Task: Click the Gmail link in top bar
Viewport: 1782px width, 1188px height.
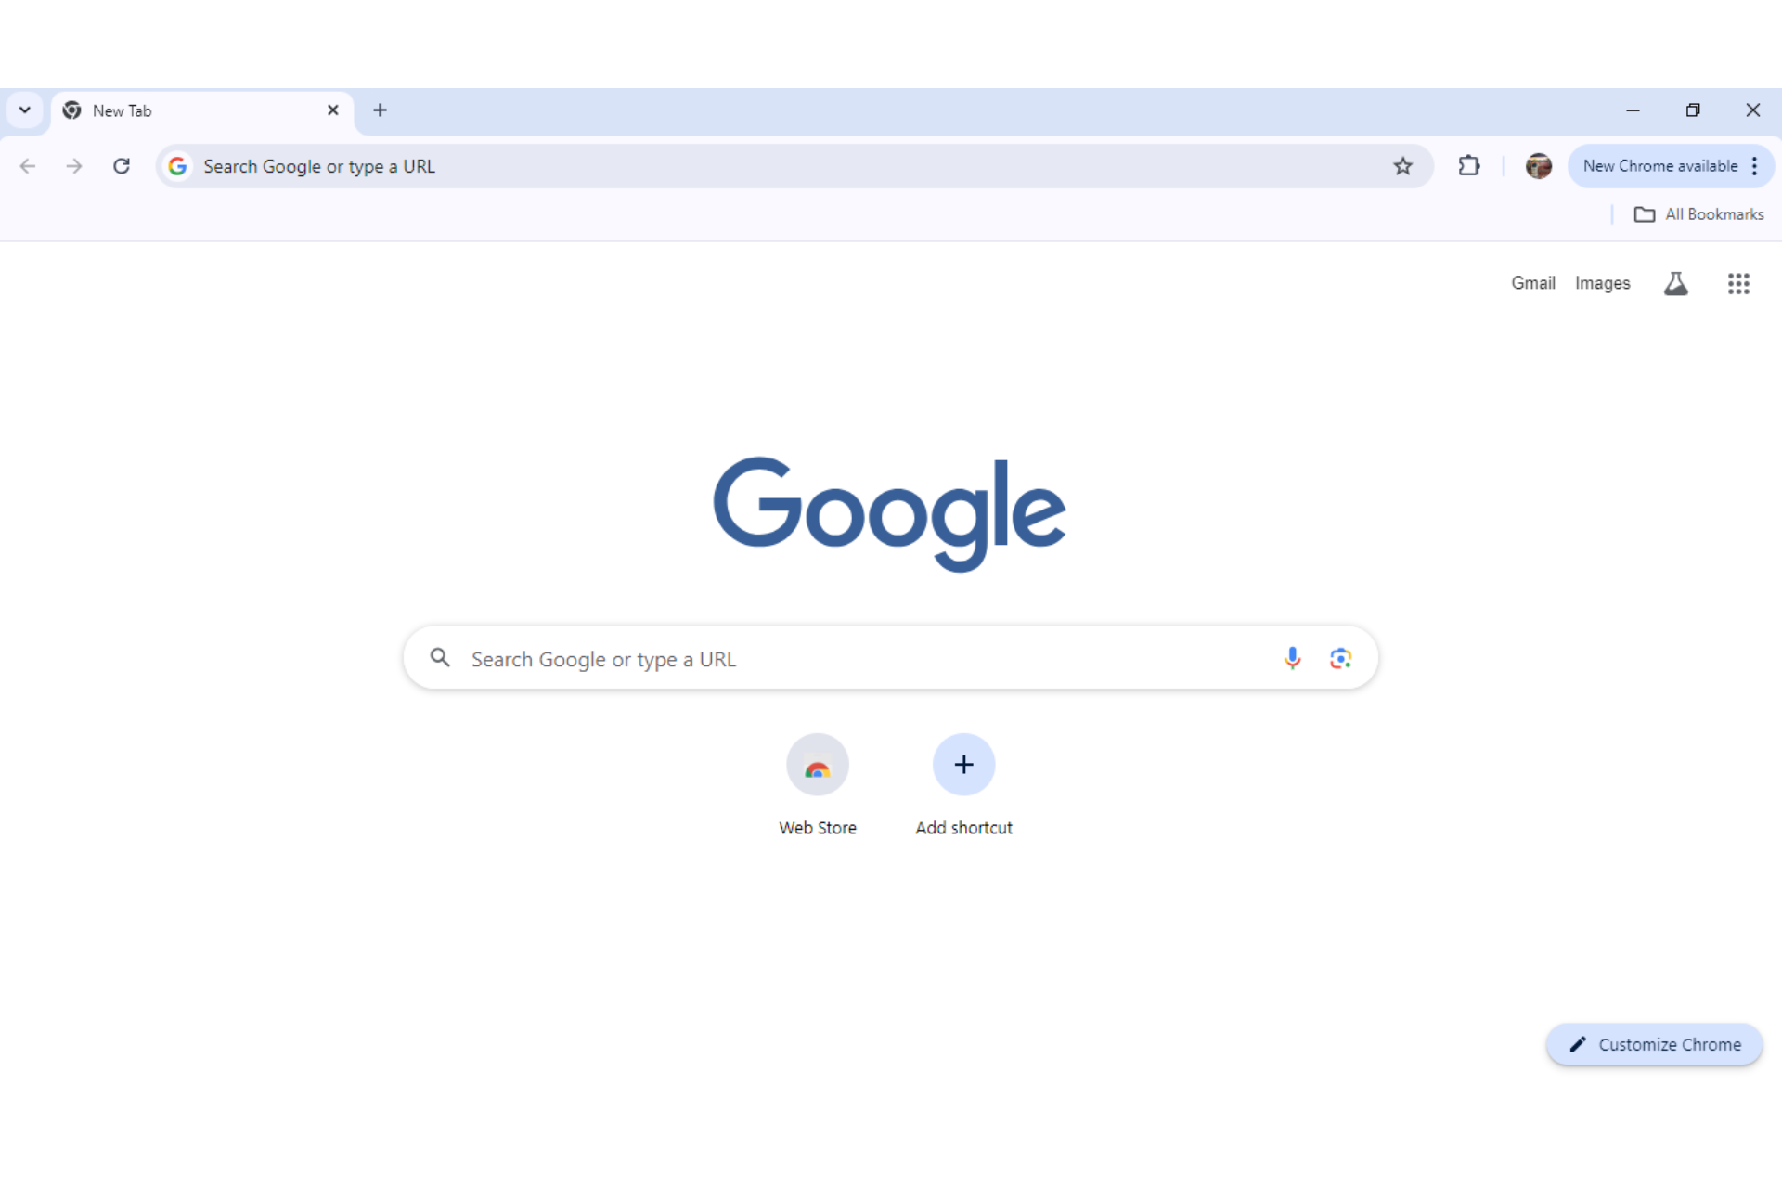Action: pyautogui.click(x=1532, y=281)
